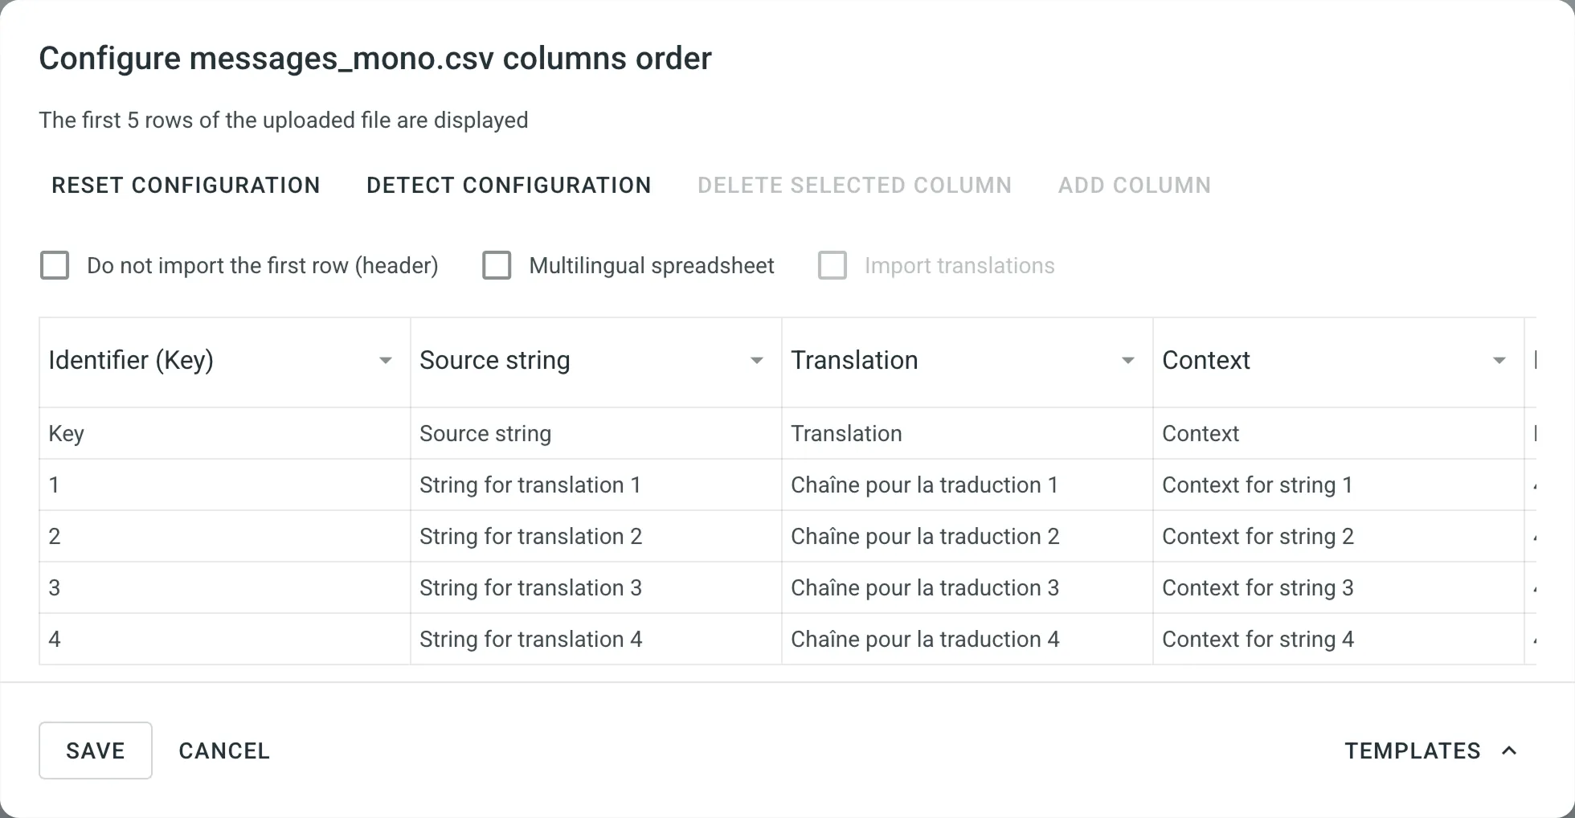Expand the Templates menu
The height and width of the screenshot is (818, 1575).
click(1431, 751)
